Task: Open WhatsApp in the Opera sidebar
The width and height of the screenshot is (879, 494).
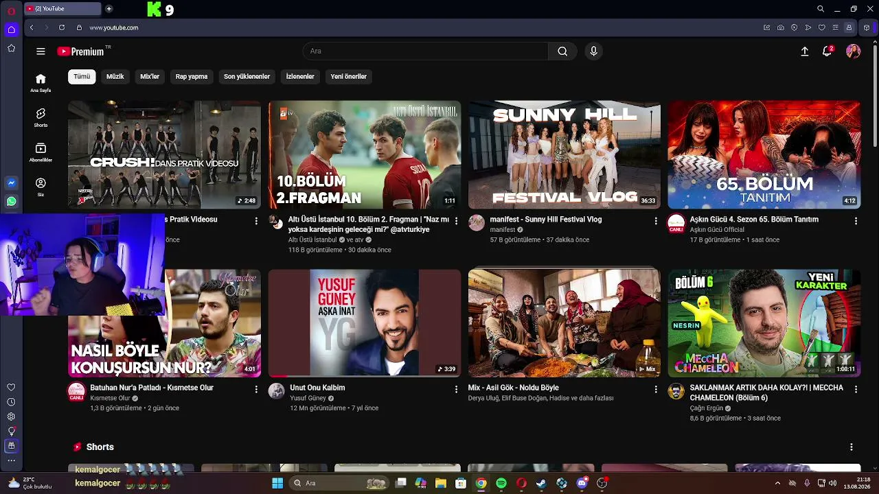Action: pyautogui.click(x=11, y=201)
